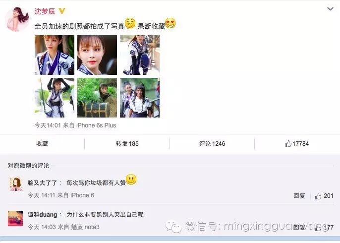Open the two-person photo thumbnail
340x243 pixels.
(x=140, y=98)
